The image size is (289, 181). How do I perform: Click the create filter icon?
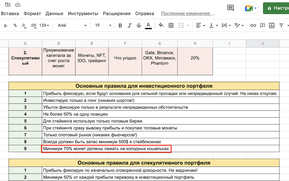pos(281,25)
